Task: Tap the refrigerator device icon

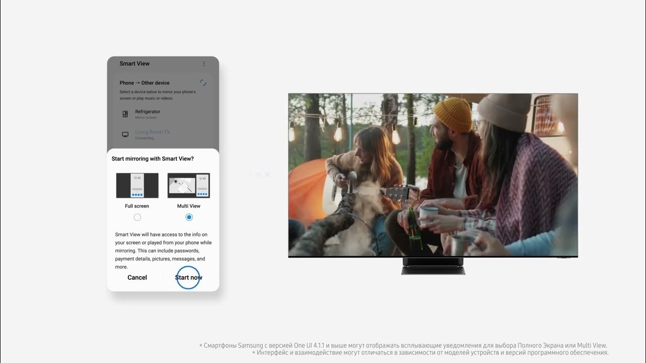Action: [125, 114]
